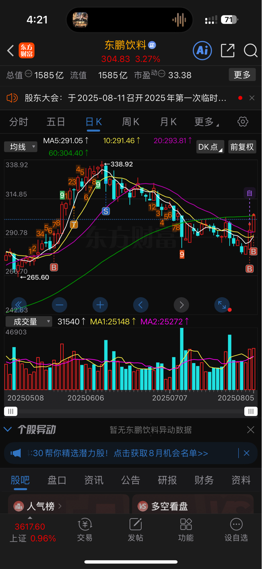Image resolution: width=262 pixels, height=569 pixels.
Task: Switch to 五日 chart tab
Action: (56, 122)
